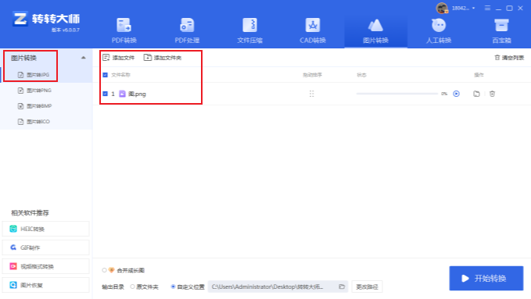Click the 转转大师 Z logo icon
Image resolution: width=531 pixels, height=299 pixels.
coord(20,19)
